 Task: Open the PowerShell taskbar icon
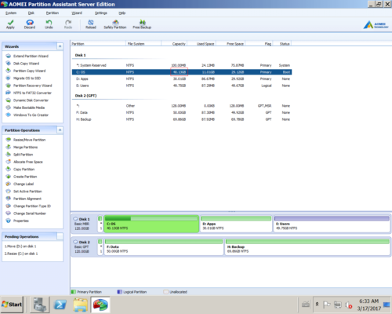click(60, 305)
